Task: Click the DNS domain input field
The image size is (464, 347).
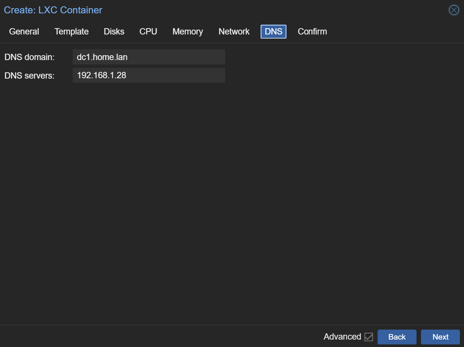Action: click(149, 57)
